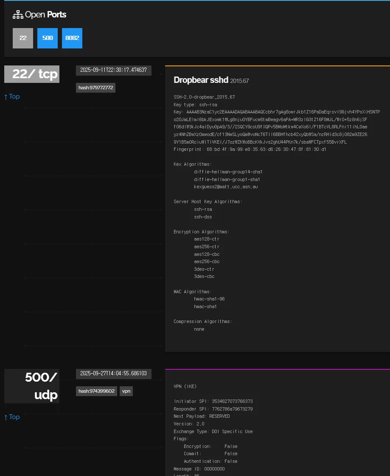Click Message ID: 00000000 line
This screenshot has height=476, width=390.
click(199, 469)
